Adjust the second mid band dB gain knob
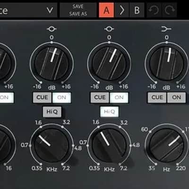This screenshot has height=189, width=189. tap(109, 64)
